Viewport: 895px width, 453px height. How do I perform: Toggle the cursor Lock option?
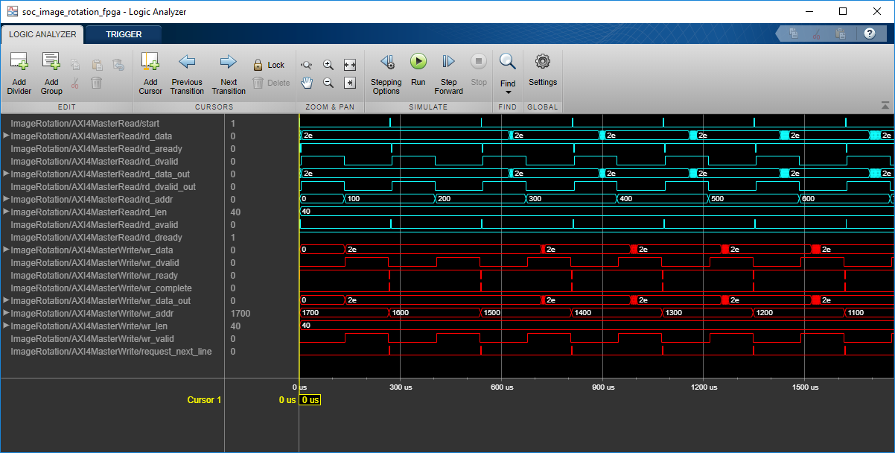click(268, 65)
